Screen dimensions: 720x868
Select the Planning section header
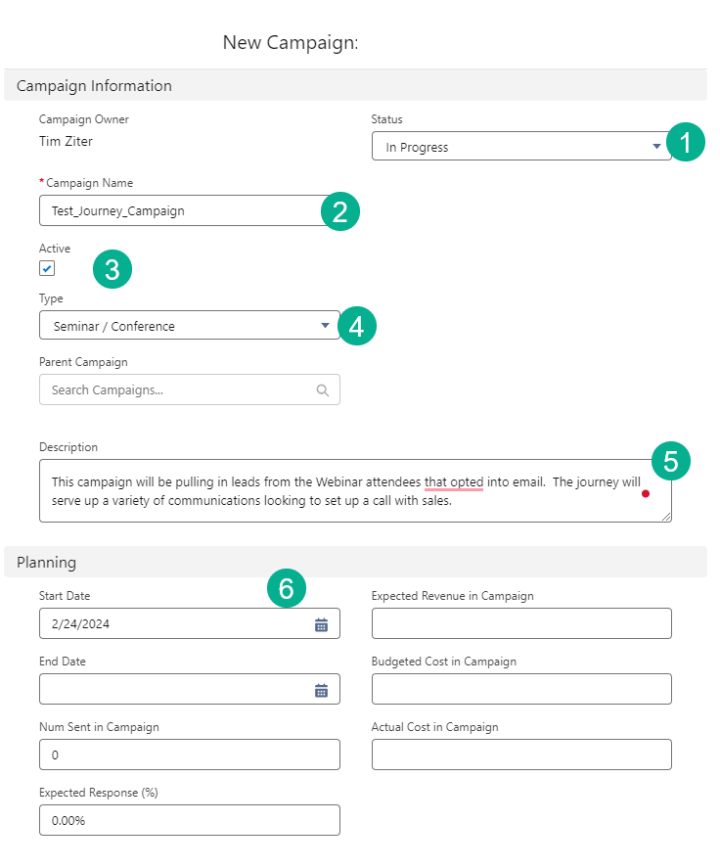coord(48,563)
